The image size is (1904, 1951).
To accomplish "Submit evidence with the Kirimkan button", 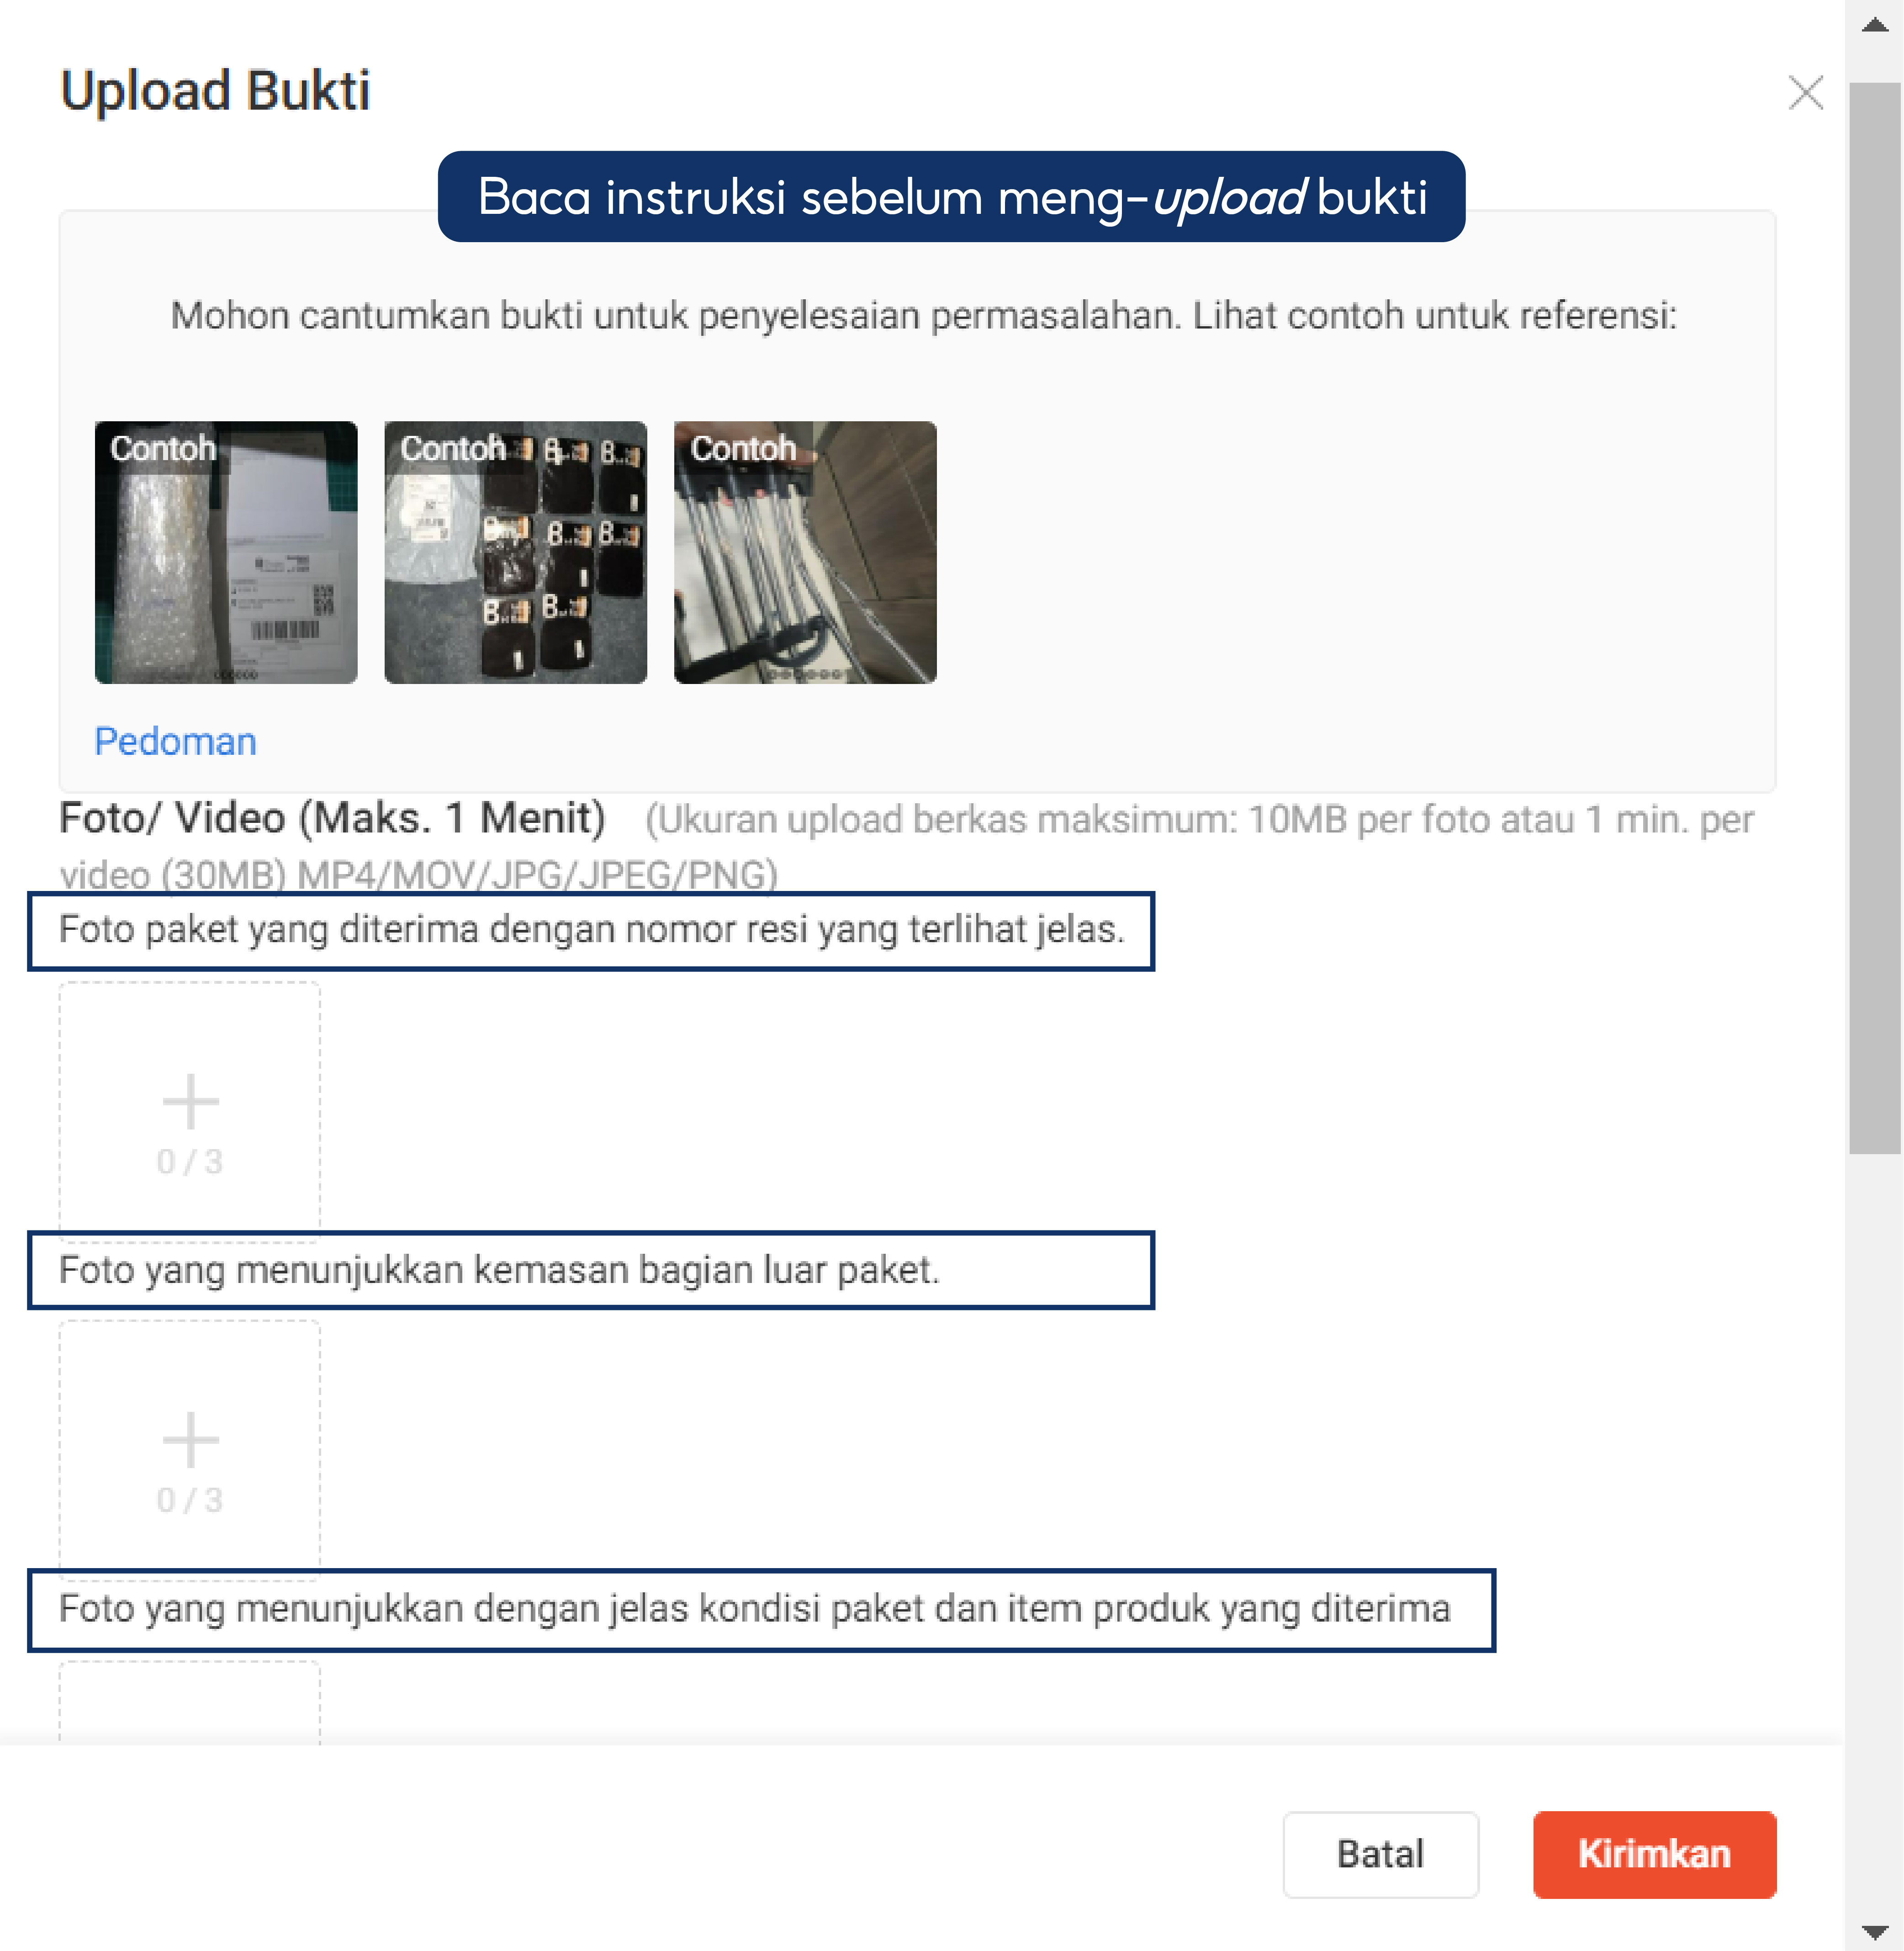I will tap(1654, 1854).
